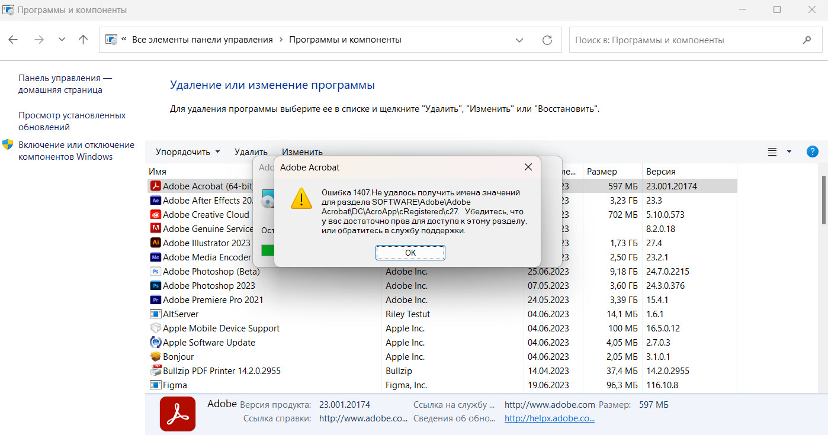
Task: Select the Apple Mobile Device Support icon
Action: (x=156, y=328)
